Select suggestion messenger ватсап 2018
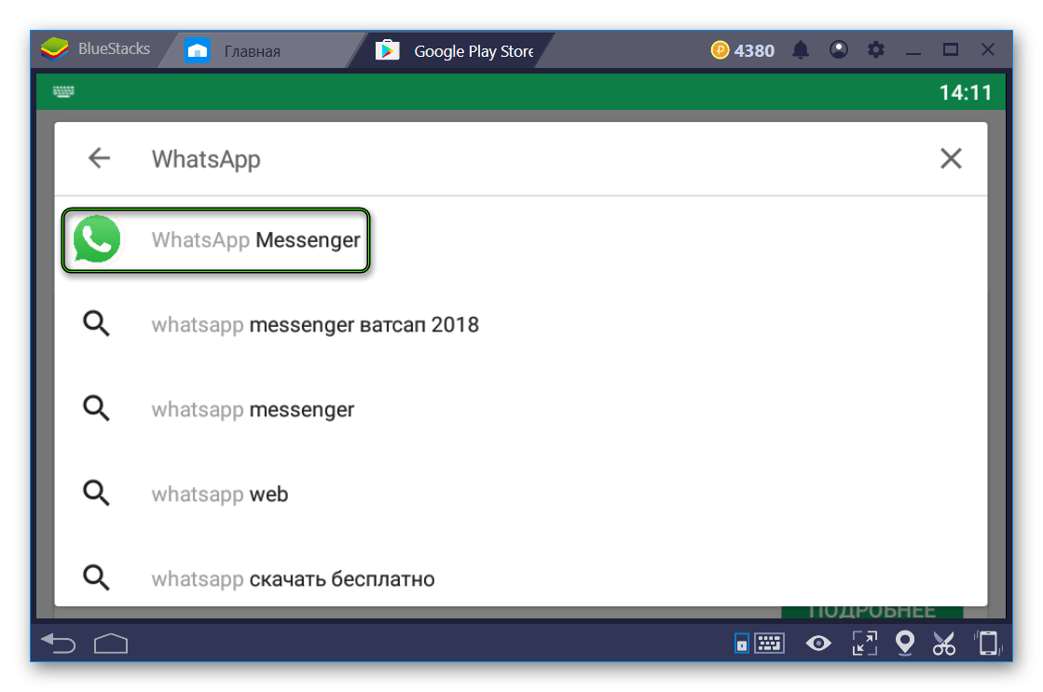Viewport: 1043px width, 692px height. tap(521, 324)
